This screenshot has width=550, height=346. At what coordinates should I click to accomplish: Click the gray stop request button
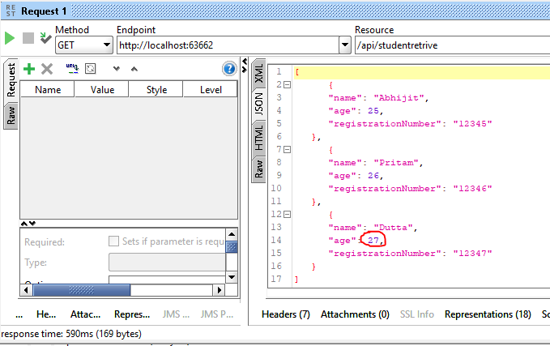tap(28, 38)
